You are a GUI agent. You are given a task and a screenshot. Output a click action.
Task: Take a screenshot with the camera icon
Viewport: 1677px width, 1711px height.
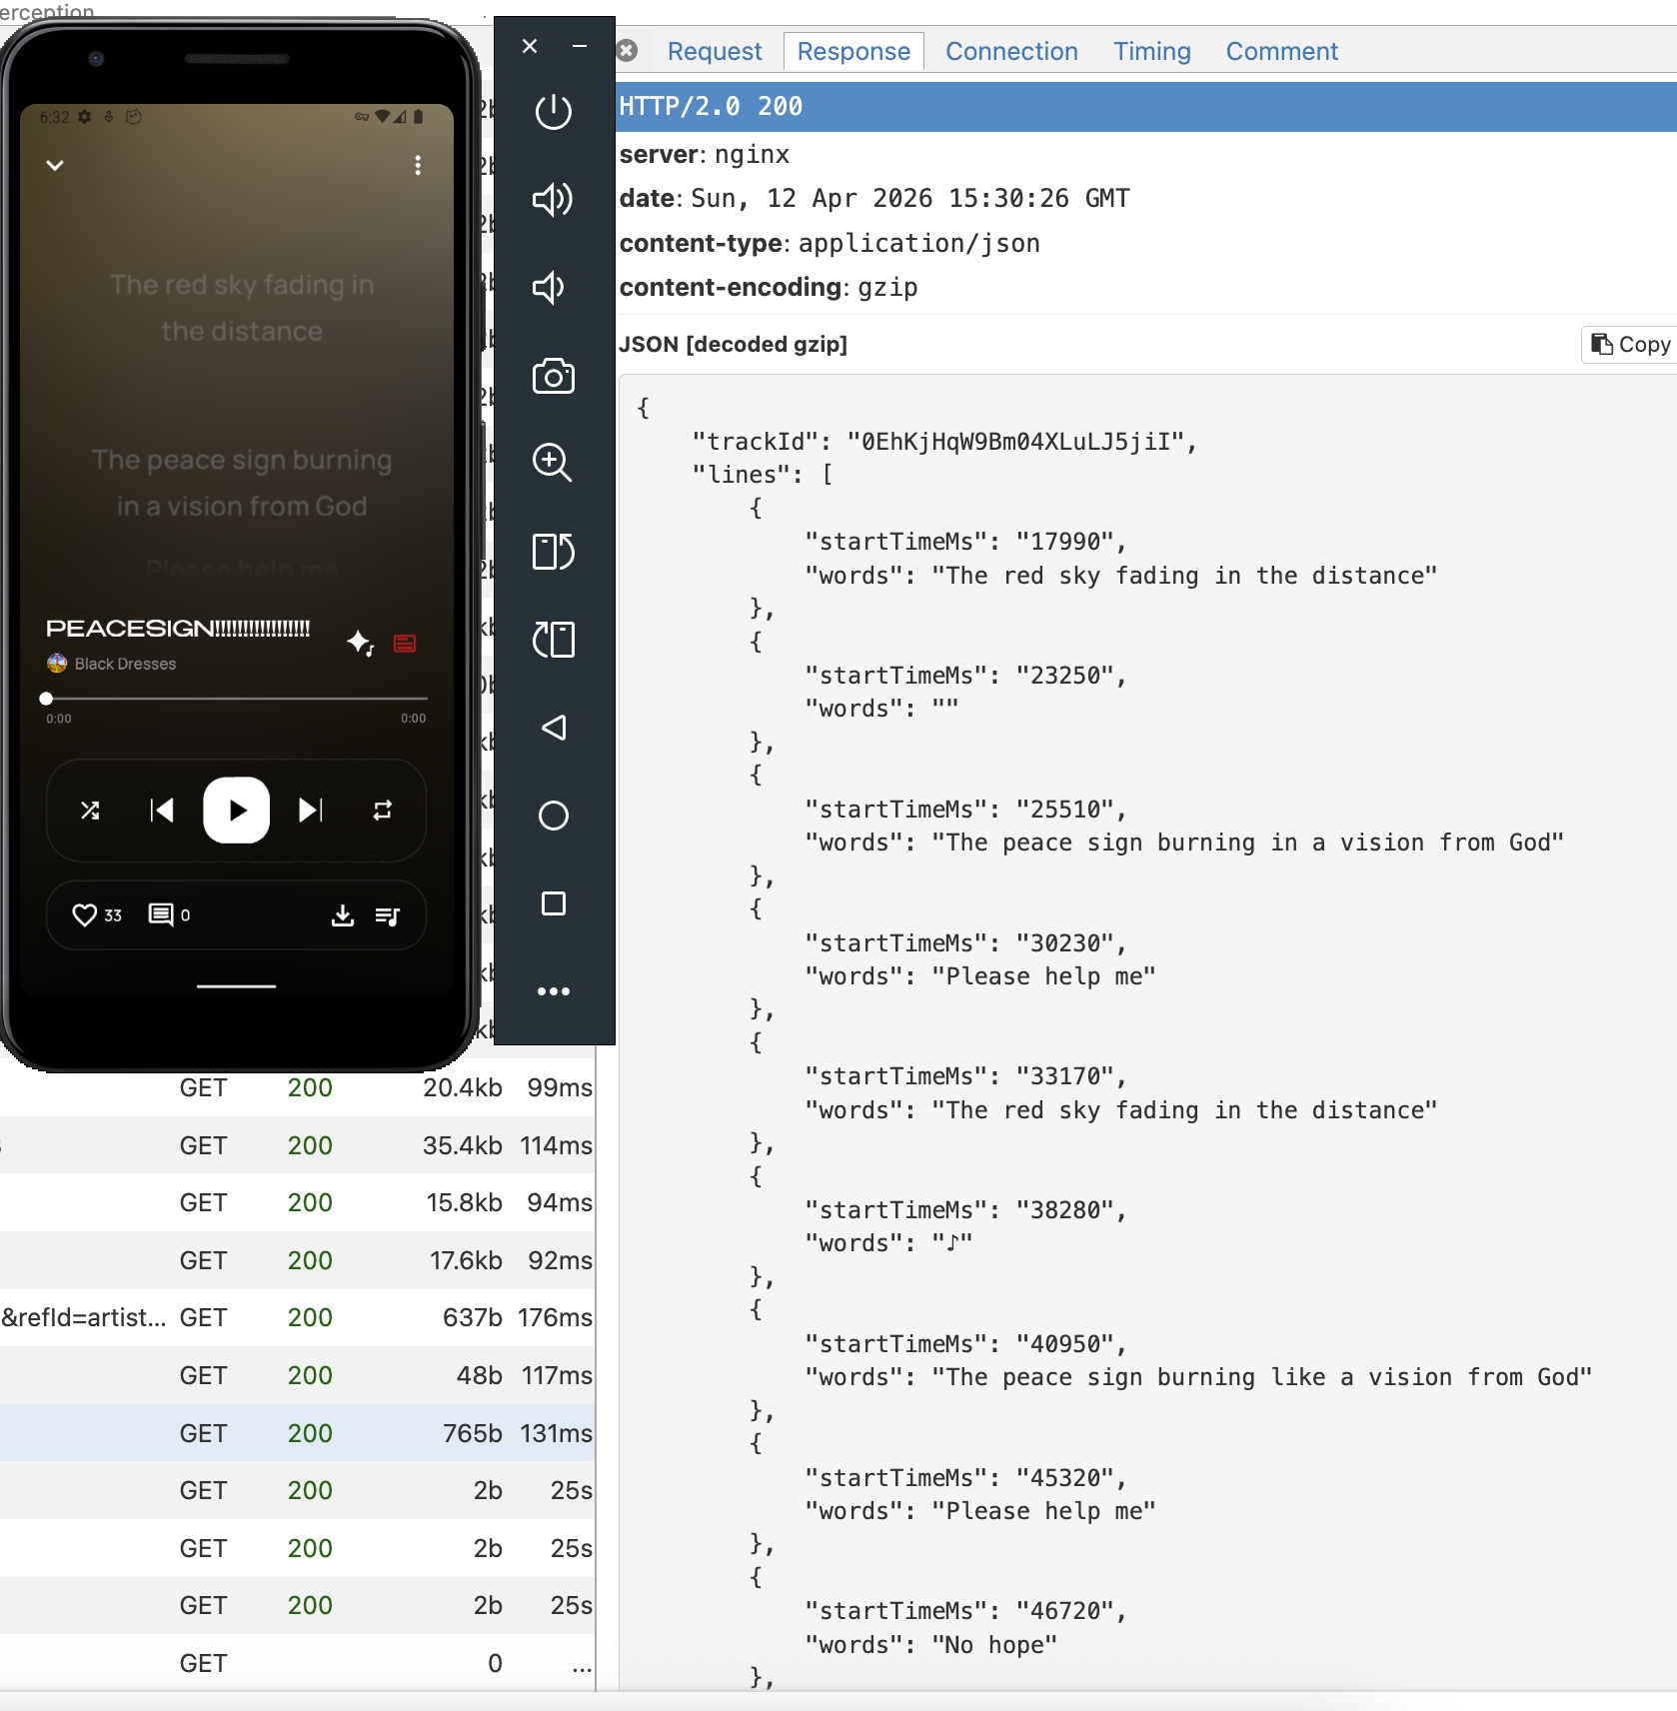click(553, 376)
